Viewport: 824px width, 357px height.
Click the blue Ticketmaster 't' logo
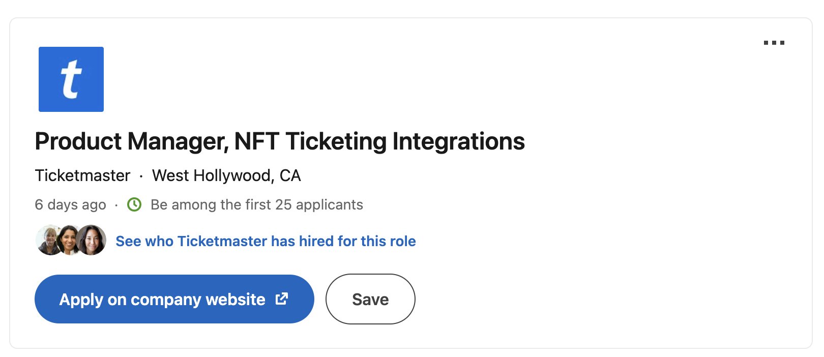[x=71, y=79]
